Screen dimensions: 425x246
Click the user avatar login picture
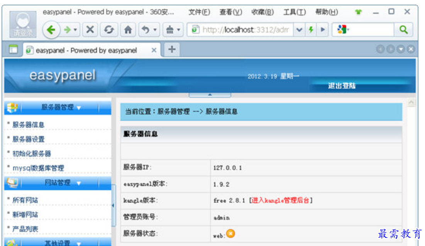point(23,24)
